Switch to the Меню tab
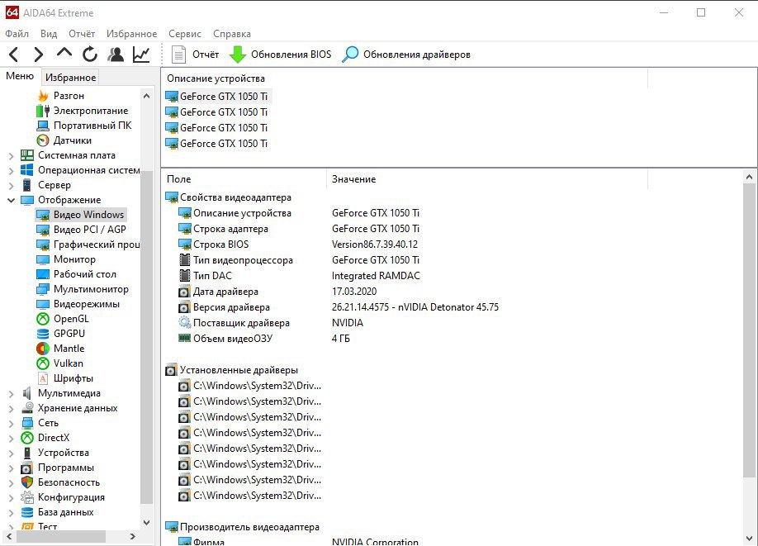Screen dimensions: 758x546 click(20, 76)
